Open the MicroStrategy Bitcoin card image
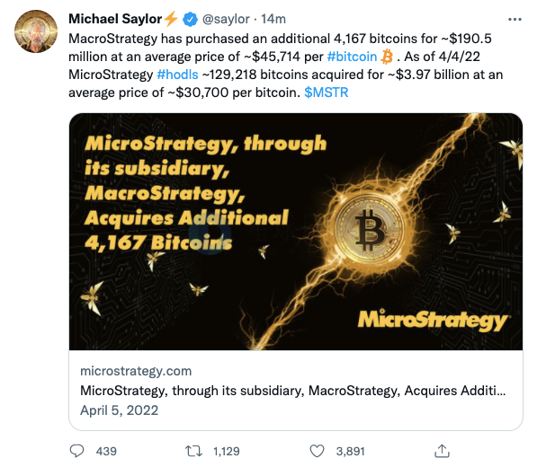 (x=296, y=232)
